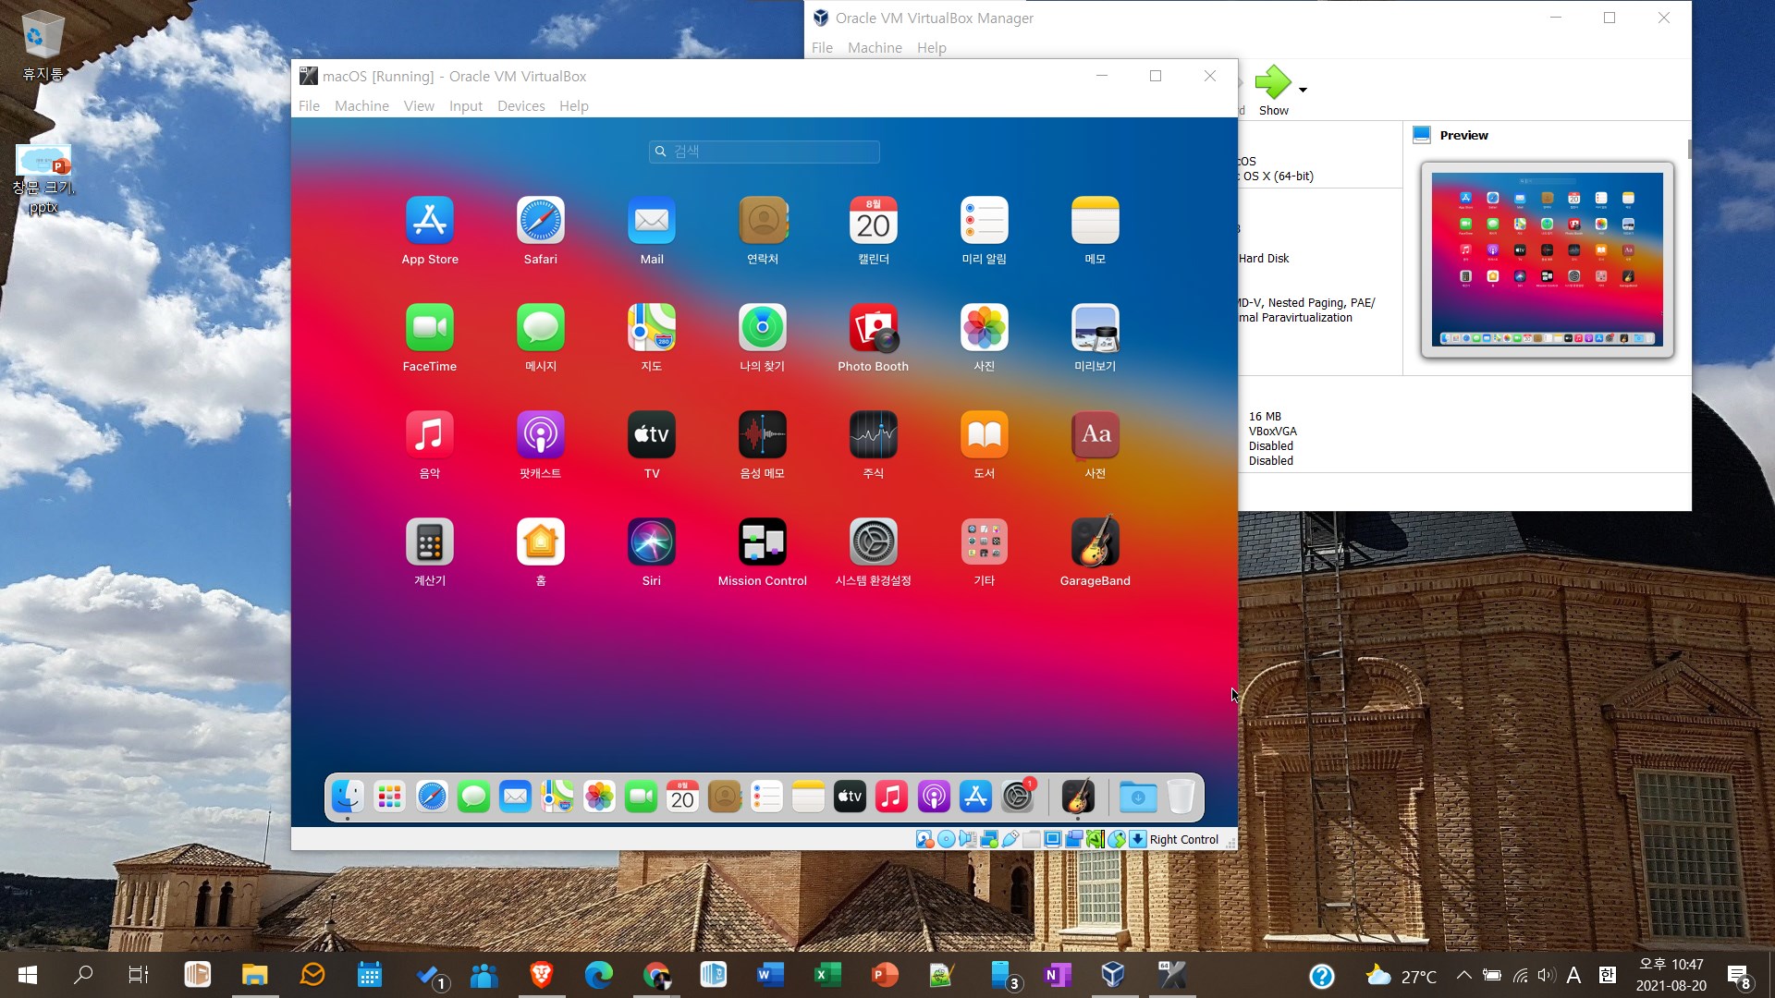Image resolution: width=1775 pixels, height=998 pixels.
Task: Click the VM Preview thumbnail
Action: pos(1547,260)
